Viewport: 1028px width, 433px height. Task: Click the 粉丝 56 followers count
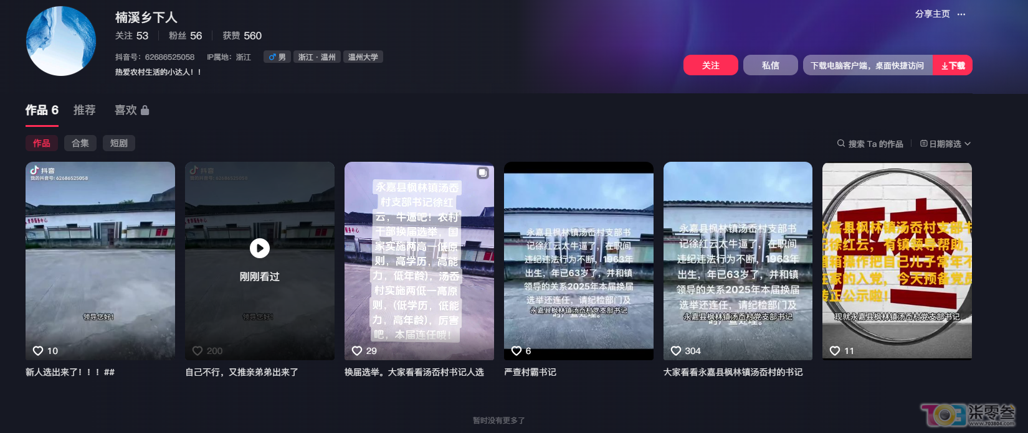click(x=186, y=36)
